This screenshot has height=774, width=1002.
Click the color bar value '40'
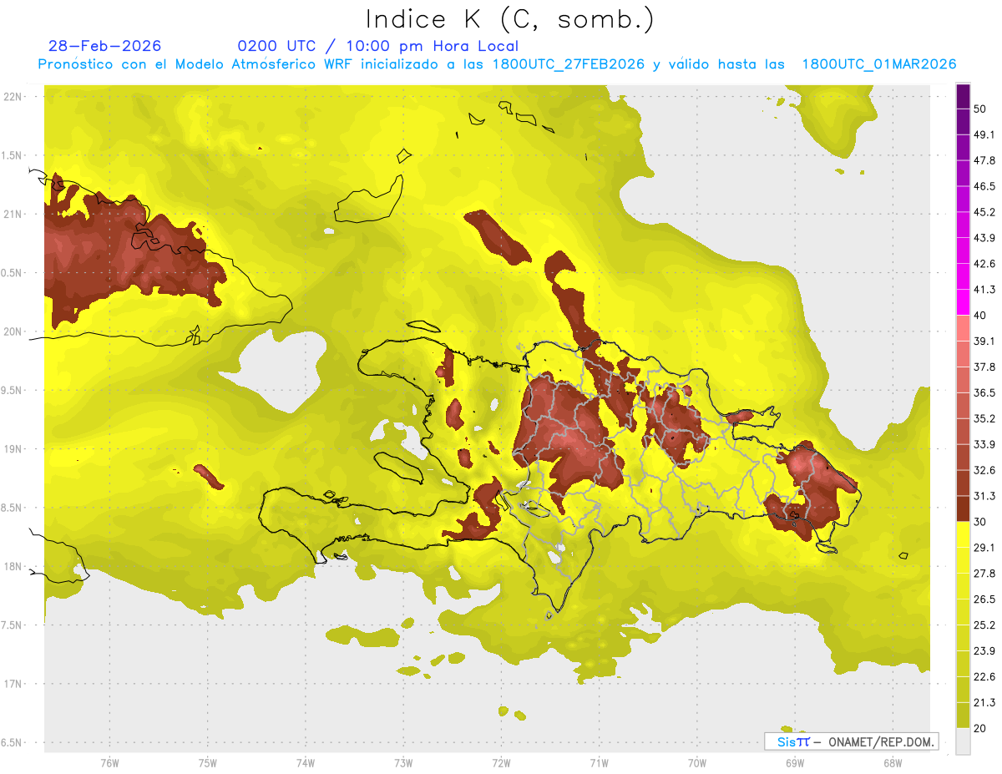click(981, 316)
